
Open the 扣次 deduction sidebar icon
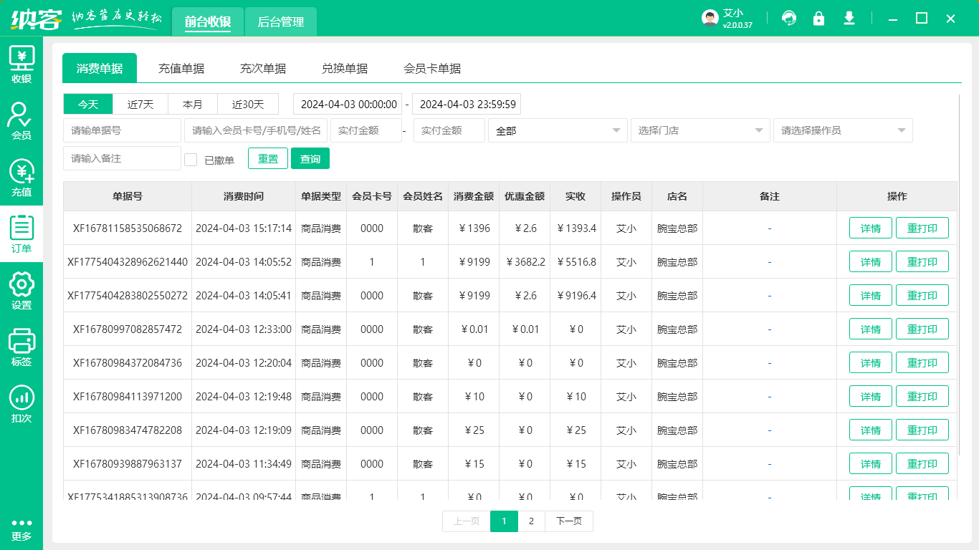(22, 404)
